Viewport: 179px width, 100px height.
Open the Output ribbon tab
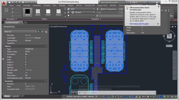tap(70, 5)
